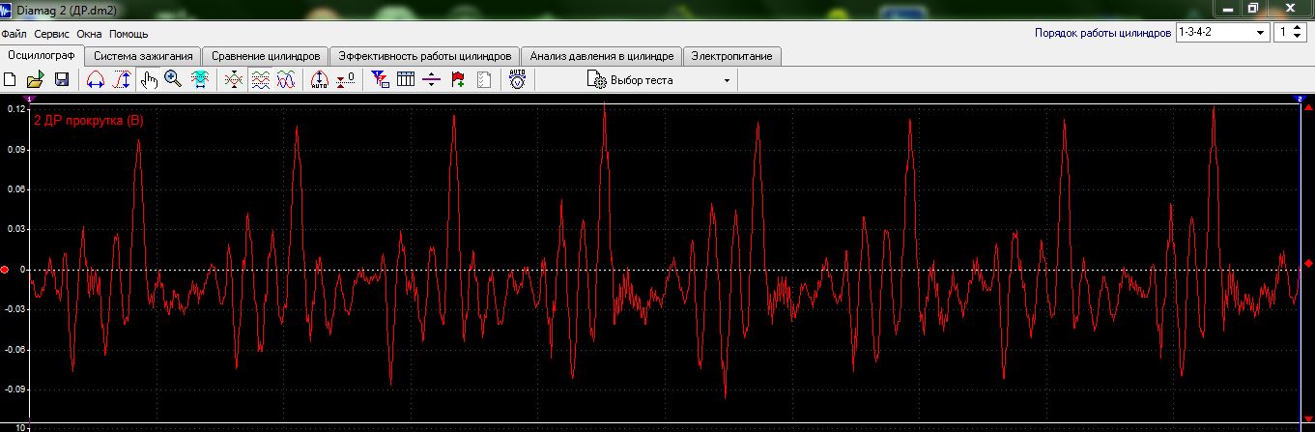Switch to the Система зажигания tab
This screenshot has height=432, width=1315.
click(x=143, y=56)
